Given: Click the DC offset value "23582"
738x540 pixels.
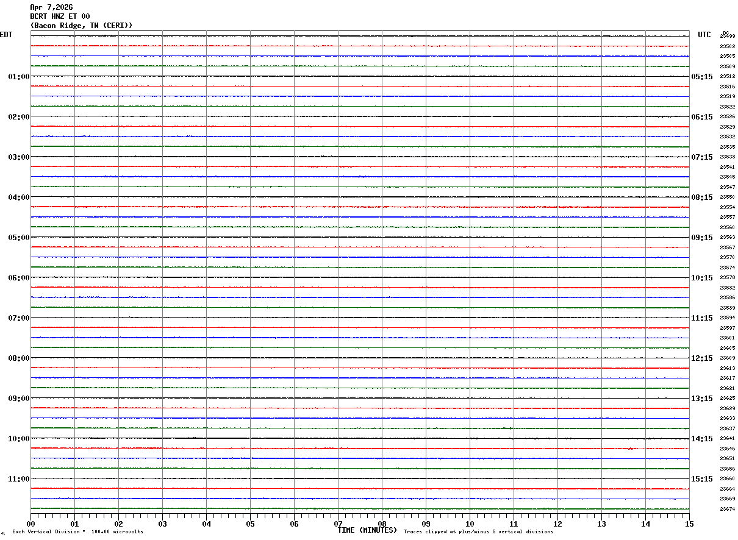Looking at the screenshot, I should 727,288.
